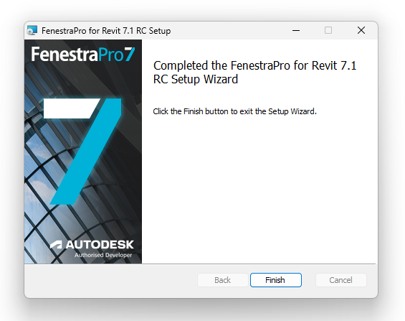Image resolution: width=405 pixels, height=321 pixels.
Task: Click the 'Click the Finish button' instruction text
Action: point(234,111)
